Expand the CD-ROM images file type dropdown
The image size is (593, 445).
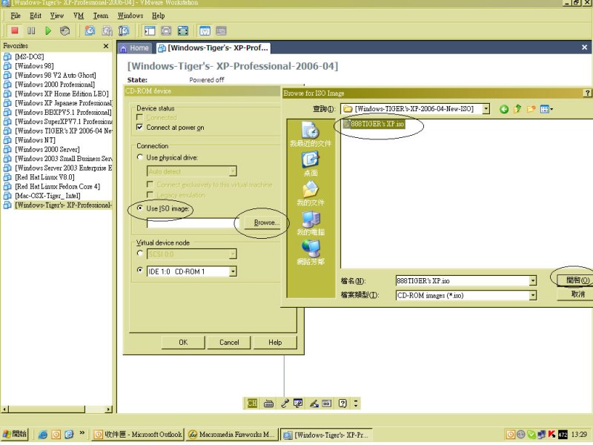(x=532, y=295)
